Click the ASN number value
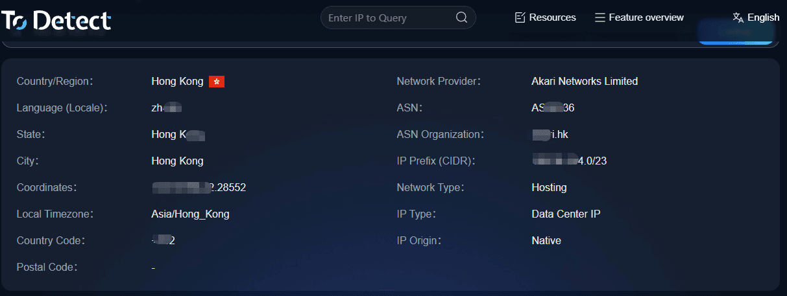 (553, 108)
